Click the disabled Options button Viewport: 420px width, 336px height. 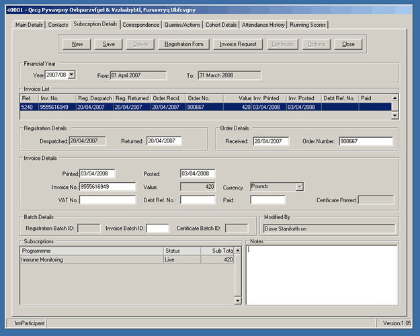pyautogui.click(x=317, y=44)
